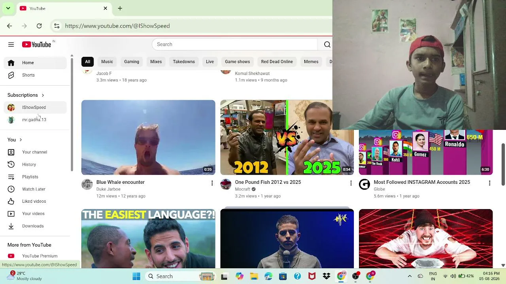The image size is (506, 284).
Task: Select the Live filter chip
Action: click(210, 62)
